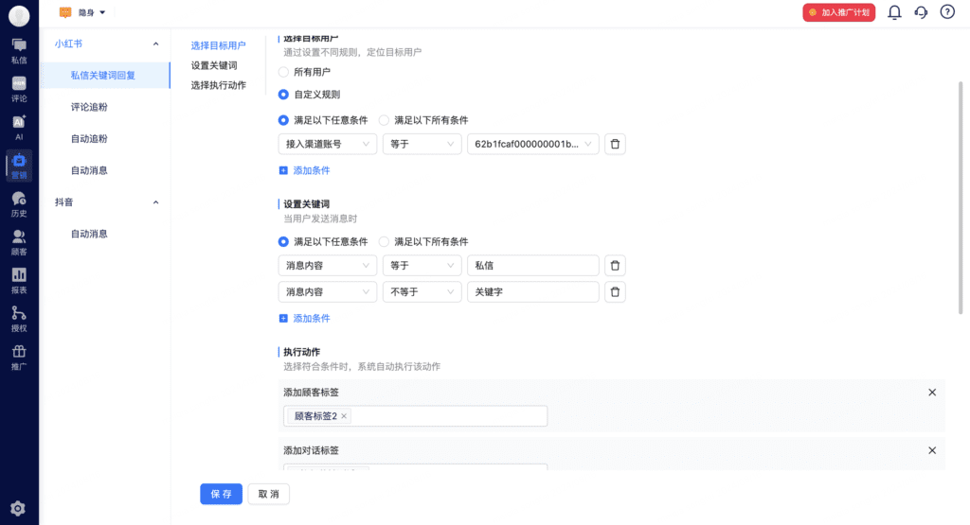Open 自动追粉 menu item
The image size is (970, 525).
coord(89,139)
